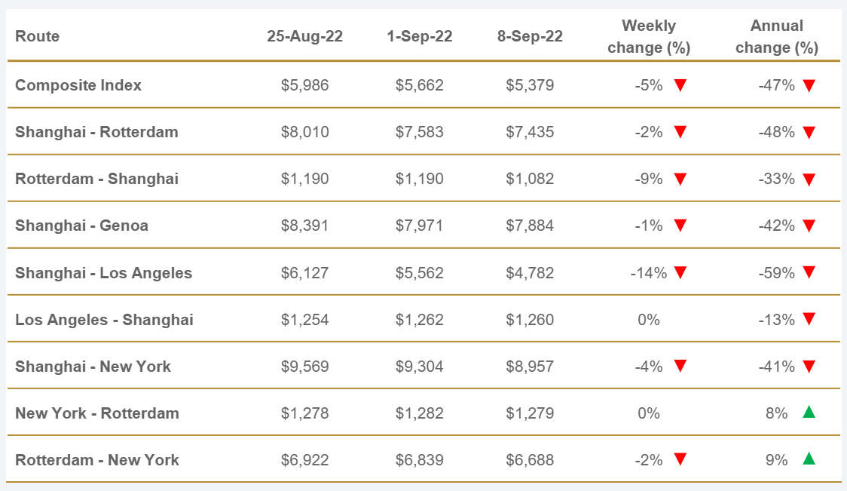The width and height of the screenshot is (847, 491).
Task: Click the Rotterdam - Shanghai route label
Action: coord(96,180)
